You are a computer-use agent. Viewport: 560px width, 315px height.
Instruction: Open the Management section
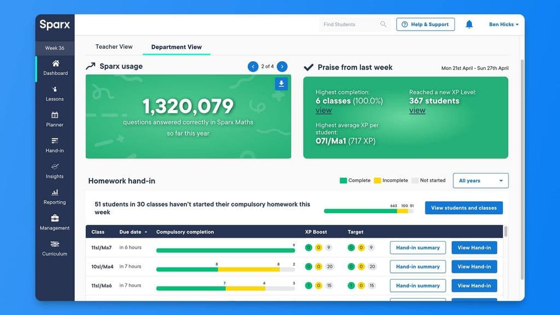54,223
